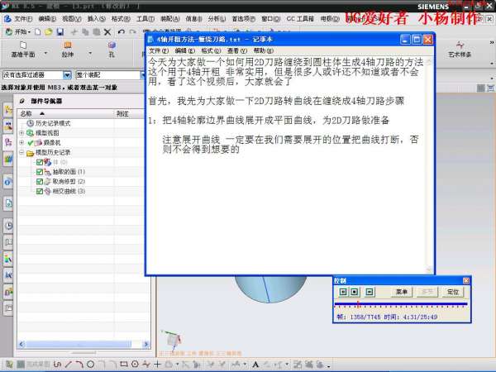The image size is (496, 372).
Task: Click inside the Notepad text area
Action: point(286,166)
